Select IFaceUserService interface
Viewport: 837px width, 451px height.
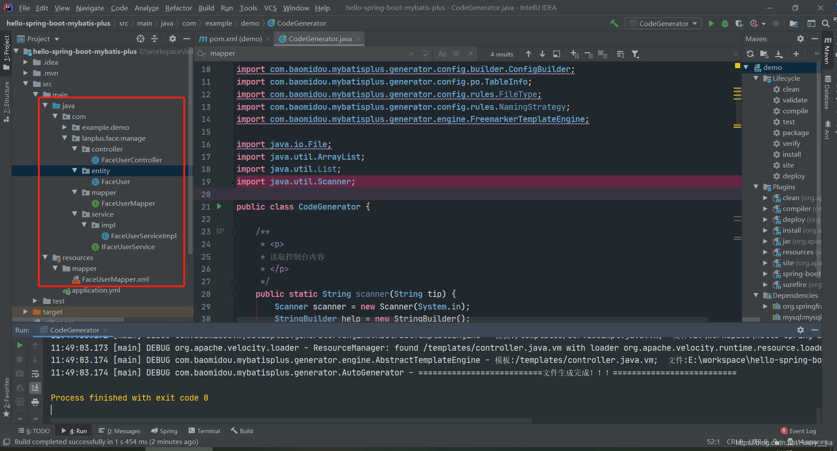pyautogui.click(x=124, y=247)
